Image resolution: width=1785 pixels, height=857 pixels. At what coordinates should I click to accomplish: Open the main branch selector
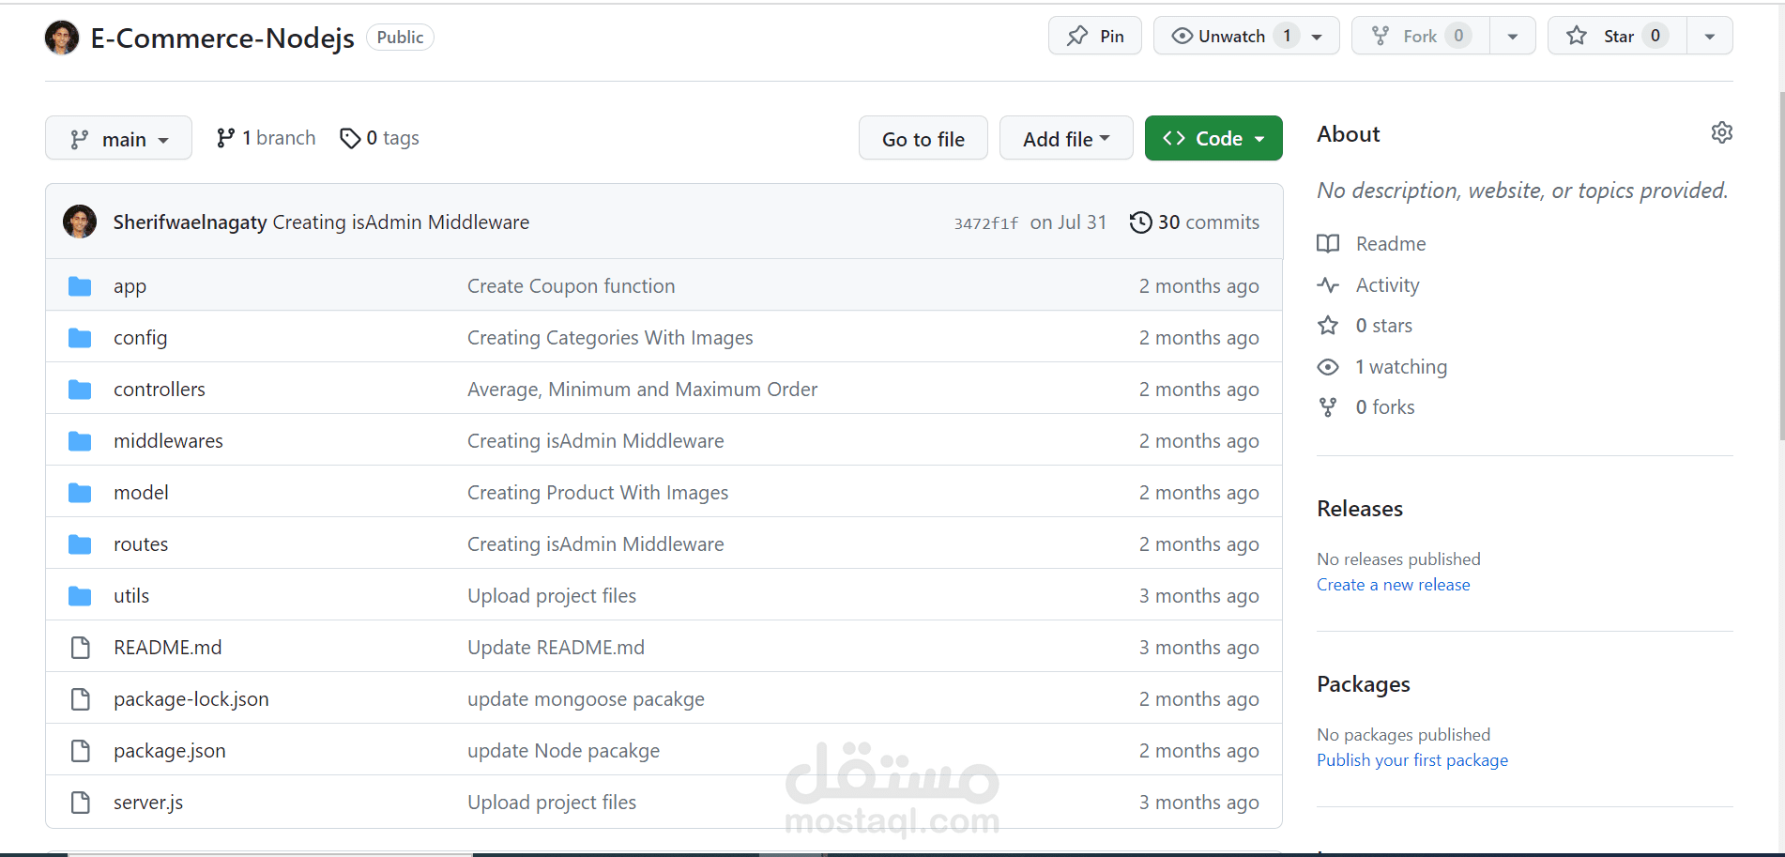tap(119, 138)
